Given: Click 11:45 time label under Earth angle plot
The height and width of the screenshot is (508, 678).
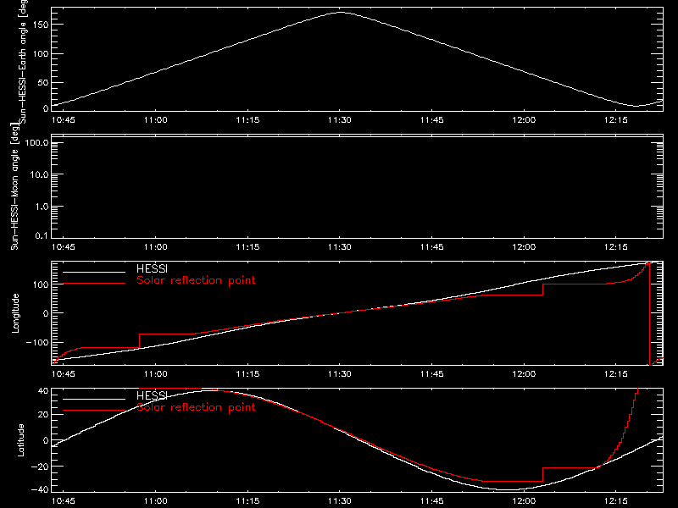Looking at the screenshot, I should pyautogui.click(x=431, y=120).
